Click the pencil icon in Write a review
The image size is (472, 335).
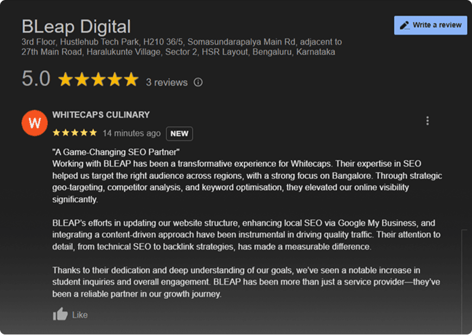tap(405, 25)
